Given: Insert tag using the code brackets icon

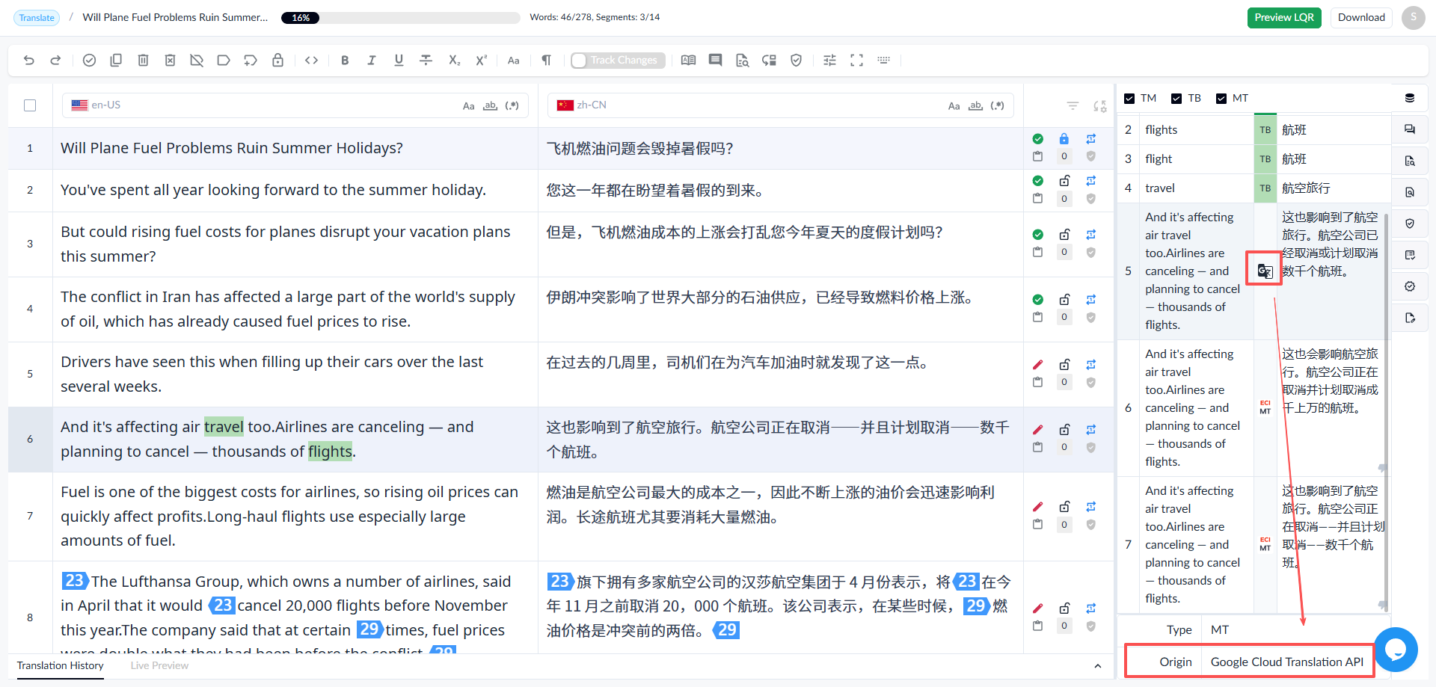Looking at the screenshot, I should (312, 61).
